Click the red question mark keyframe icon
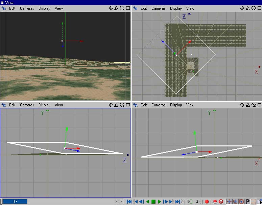Viewport: 262px width, 205px height. click(x=221, y=202)
